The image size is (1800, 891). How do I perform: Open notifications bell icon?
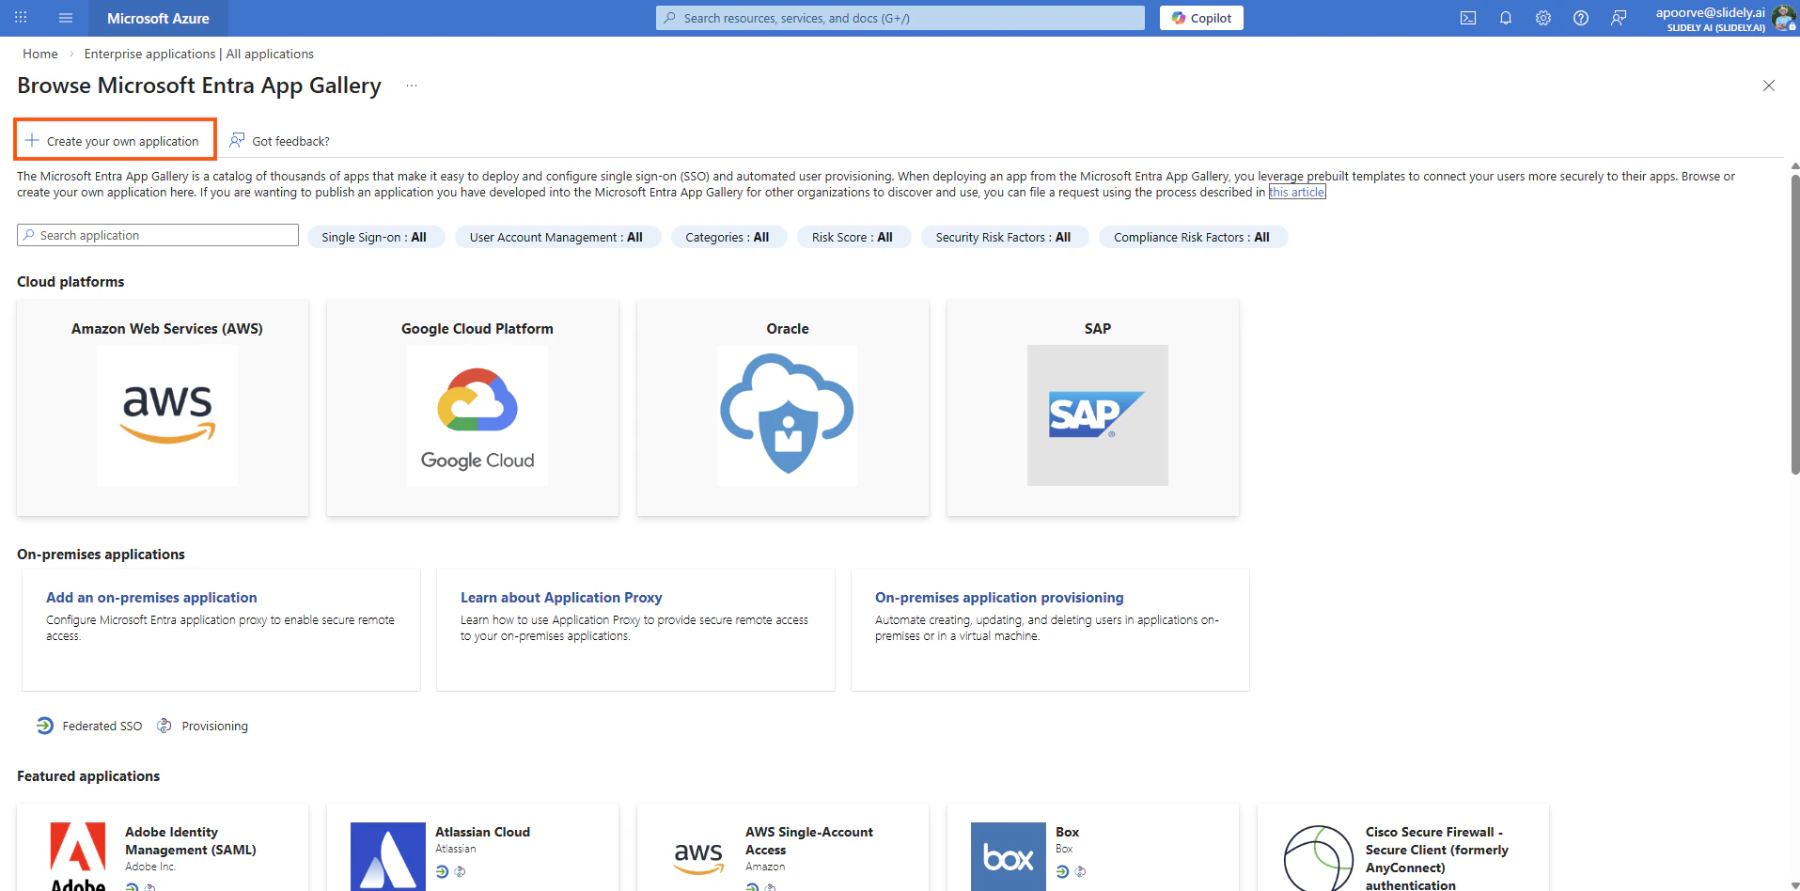click(x=1506, y=18)
